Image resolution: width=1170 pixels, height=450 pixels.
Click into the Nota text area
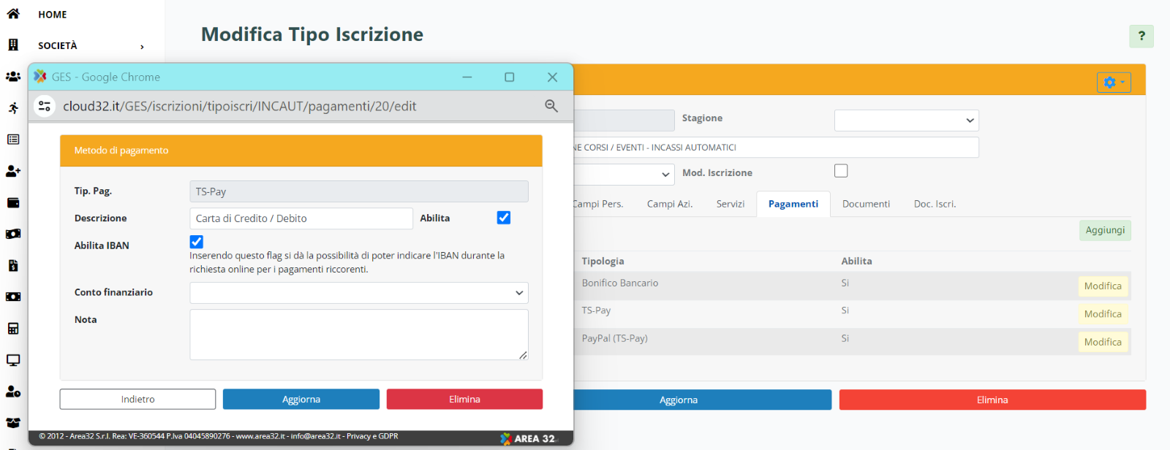tap(358, 334)
